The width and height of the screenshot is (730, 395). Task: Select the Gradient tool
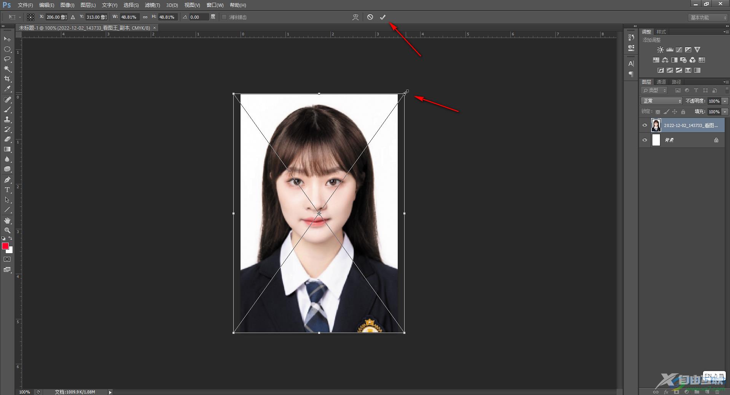coord(7,149)
